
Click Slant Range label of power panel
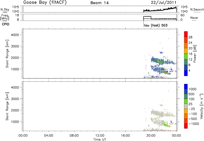(x=7, y=54)
